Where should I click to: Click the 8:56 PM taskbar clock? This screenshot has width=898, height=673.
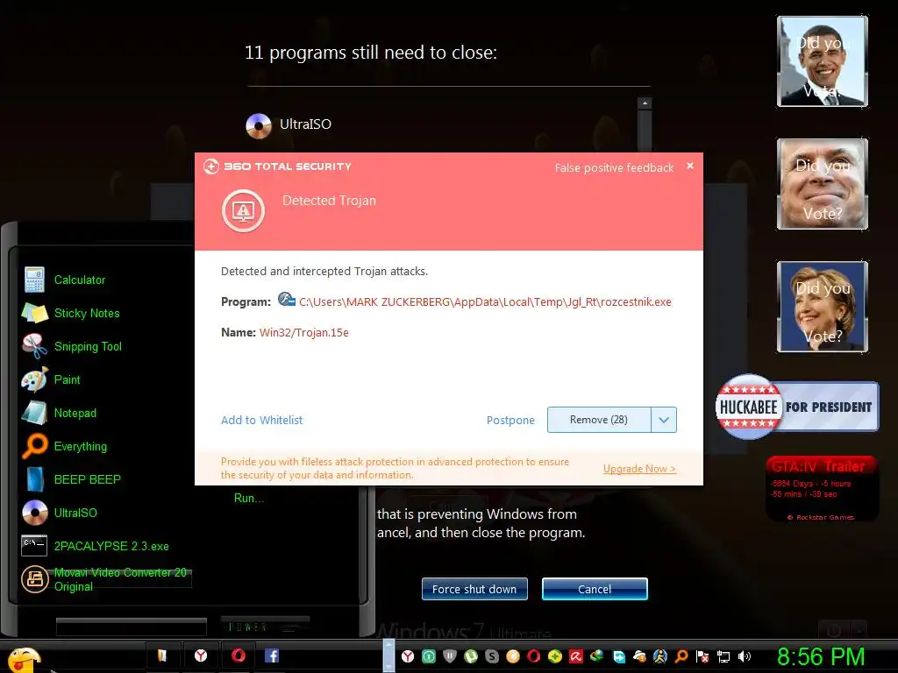[821, 656]
